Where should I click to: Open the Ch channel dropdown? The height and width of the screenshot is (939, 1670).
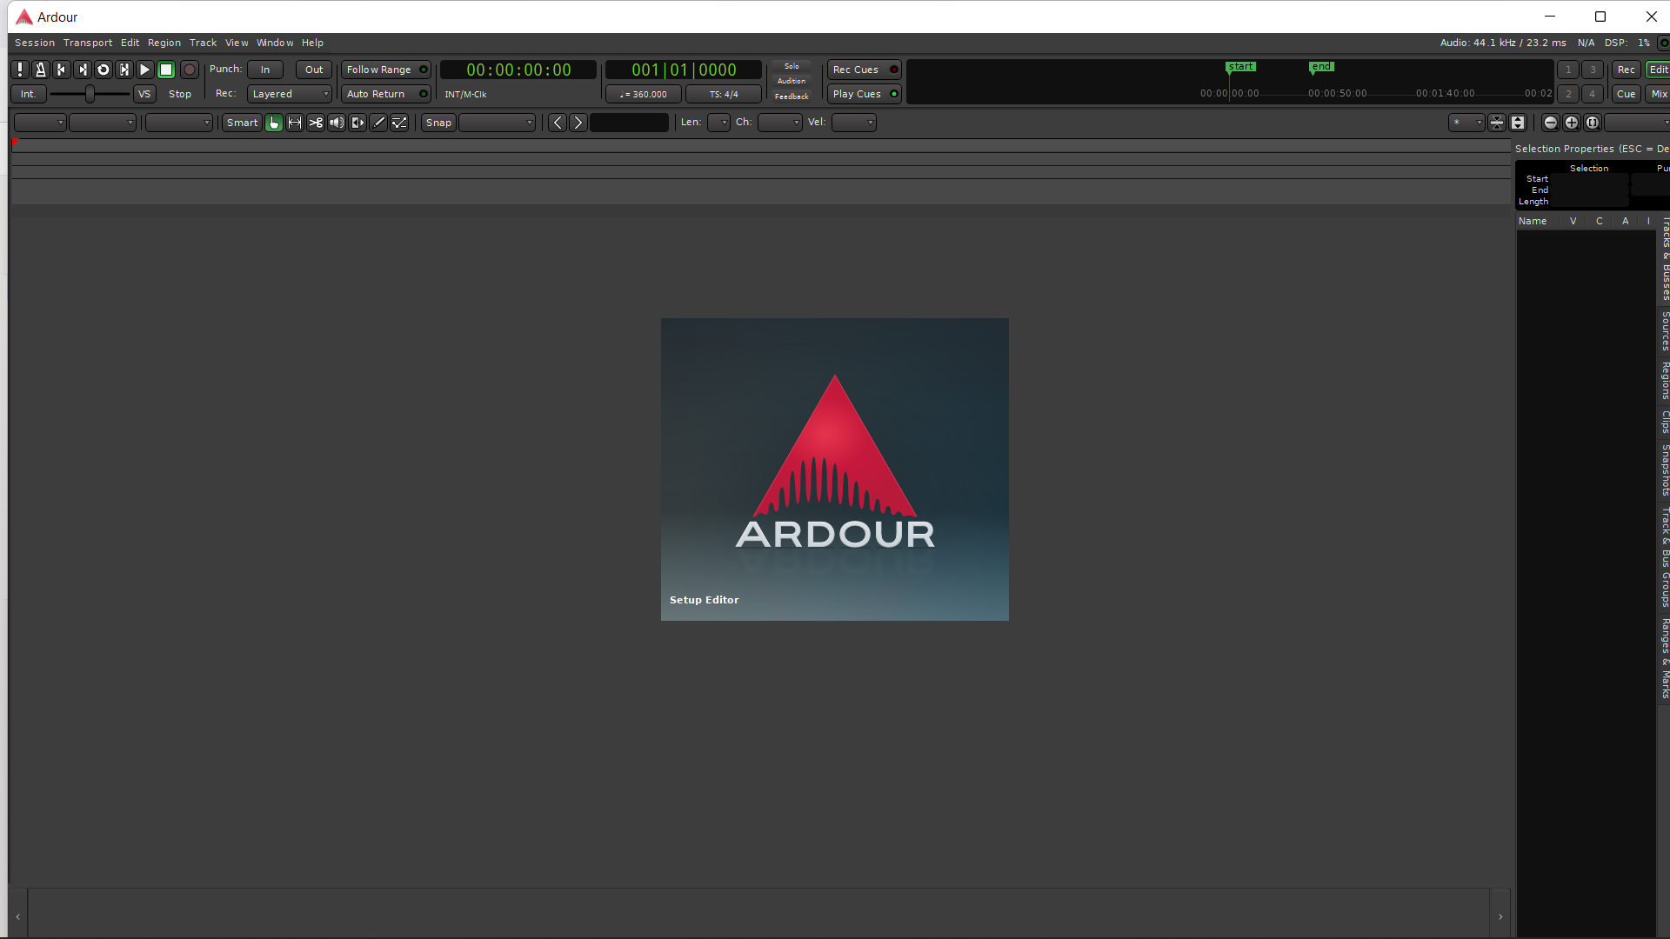pyautogui.click(x=778, y=123)
